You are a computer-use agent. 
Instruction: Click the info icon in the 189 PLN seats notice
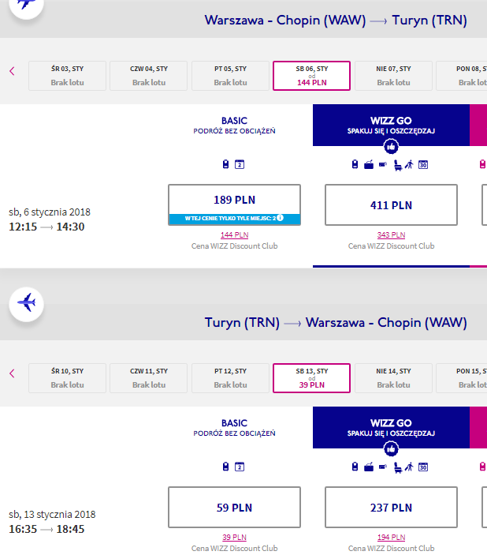280,218
